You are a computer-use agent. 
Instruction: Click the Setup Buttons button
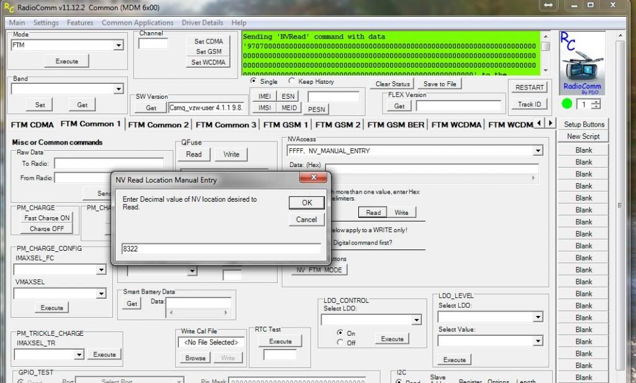[x=584, y=124]
